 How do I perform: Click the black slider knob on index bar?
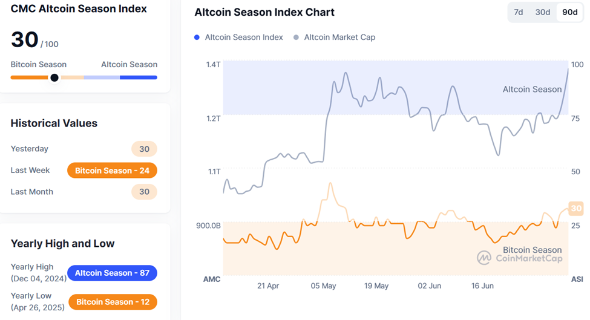pos(54,77)
